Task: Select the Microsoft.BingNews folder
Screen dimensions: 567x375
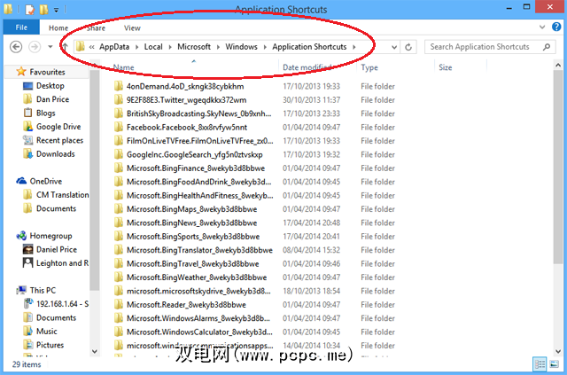Action: tap(191, 223)
